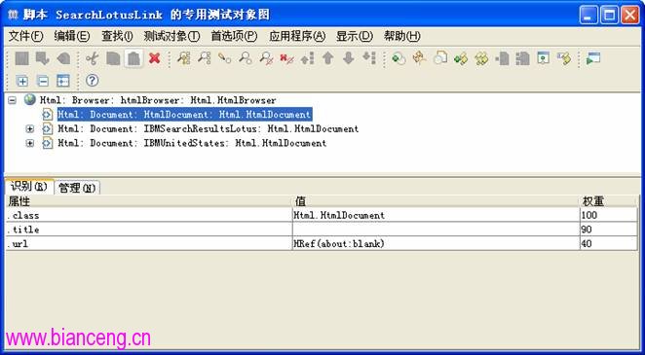Click the 值 column header

point(436,201)
